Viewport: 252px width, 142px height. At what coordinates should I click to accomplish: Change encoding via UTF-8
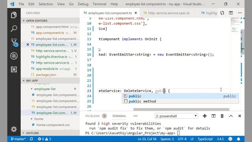[182, 139]
